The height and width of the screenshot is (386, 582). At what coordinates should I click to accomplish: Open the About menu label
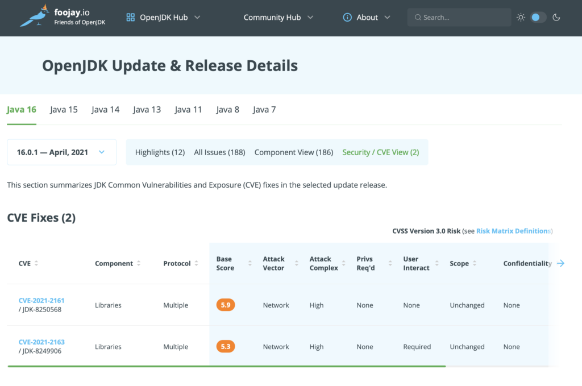367,18
